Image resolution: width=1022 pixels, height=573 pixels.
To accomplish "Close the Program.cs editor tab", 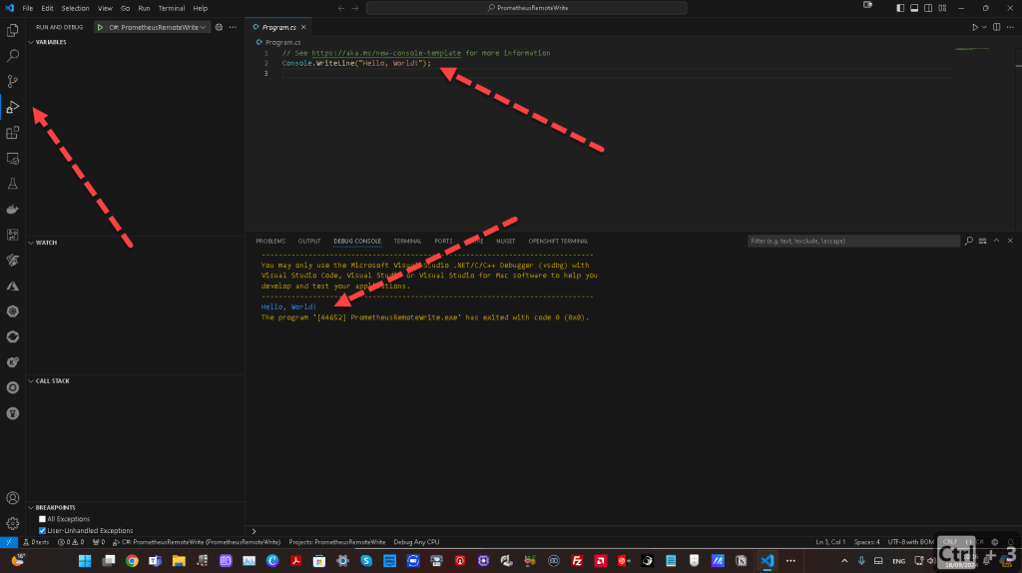I will [x=303, y=27].
